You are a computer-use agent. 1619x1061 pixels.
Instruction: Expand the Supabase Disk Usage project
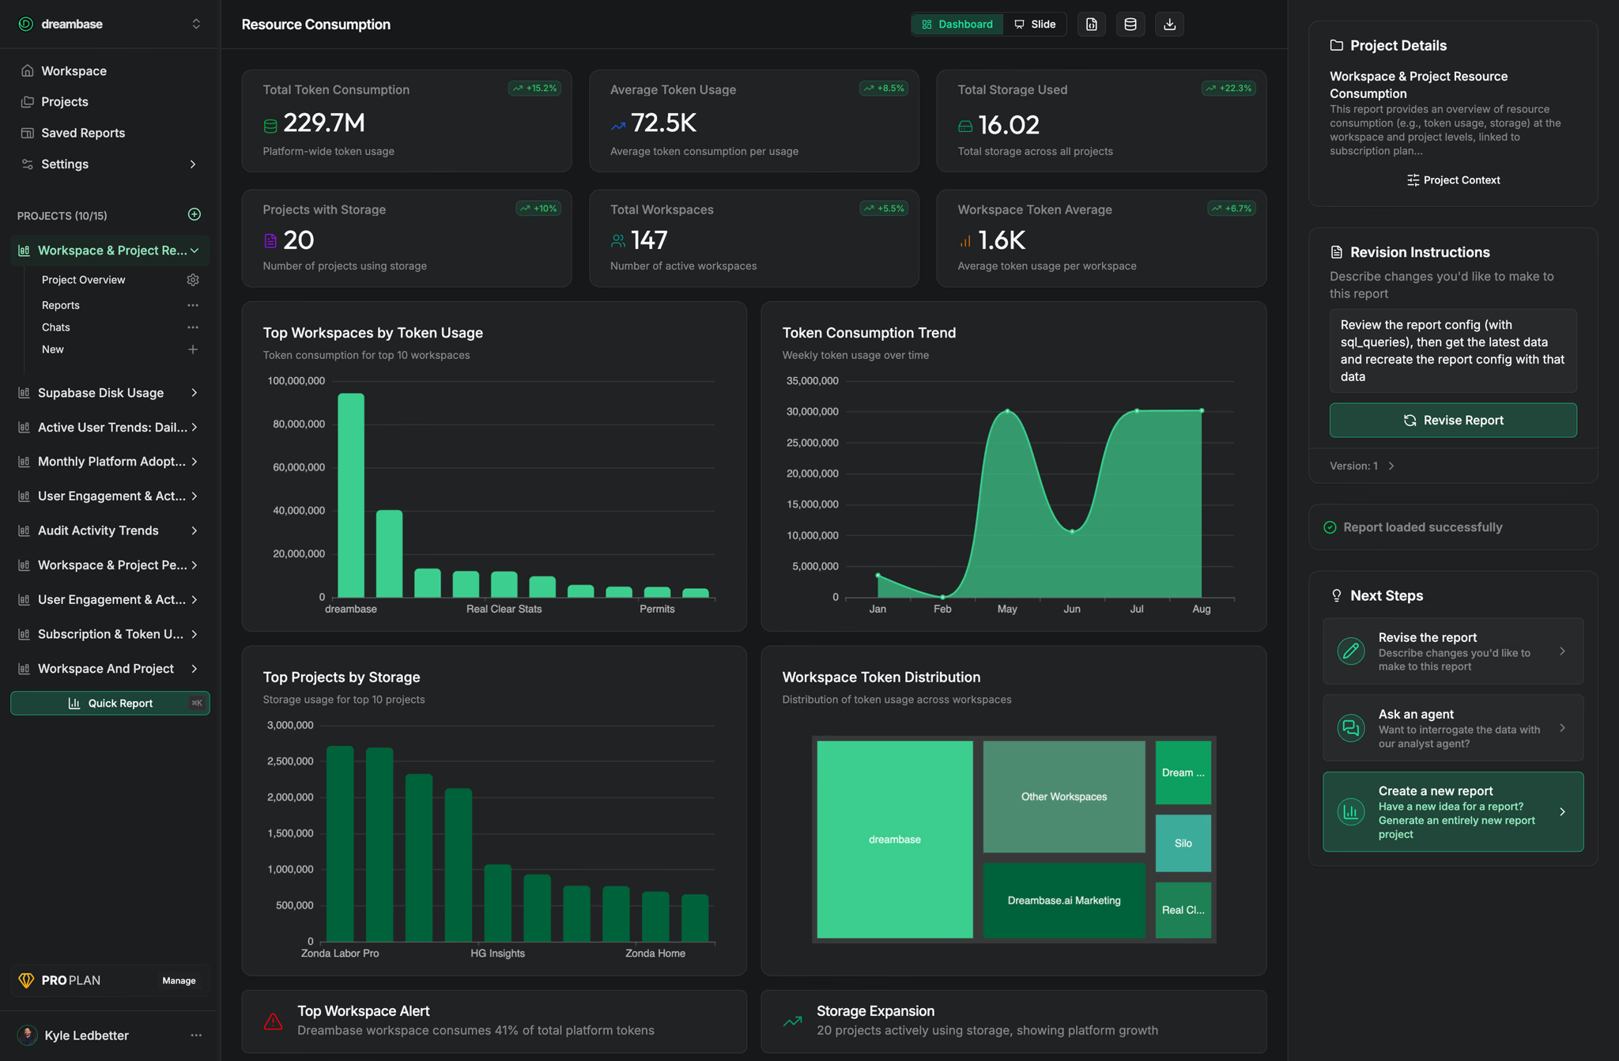(194, 393)
